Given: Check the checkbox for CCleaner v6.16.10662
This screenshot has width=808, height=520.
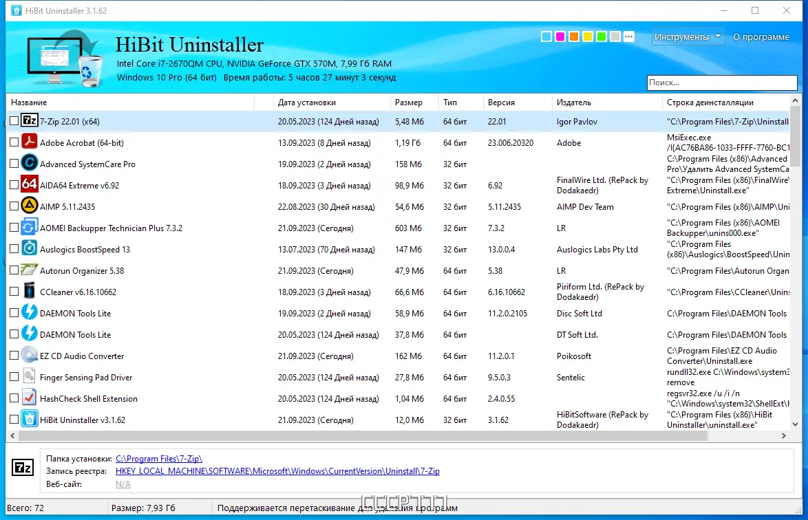Looking at the screenshot, I should 14,291.
